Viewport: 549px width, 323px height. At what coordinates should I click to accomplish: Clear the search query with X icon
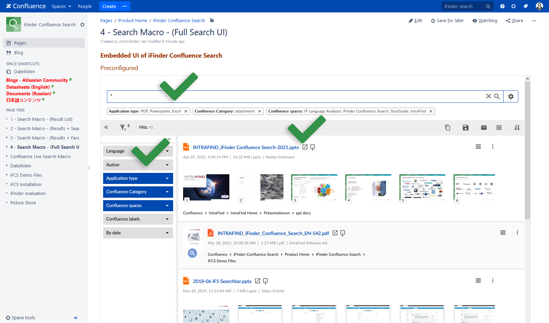point(489,96)
